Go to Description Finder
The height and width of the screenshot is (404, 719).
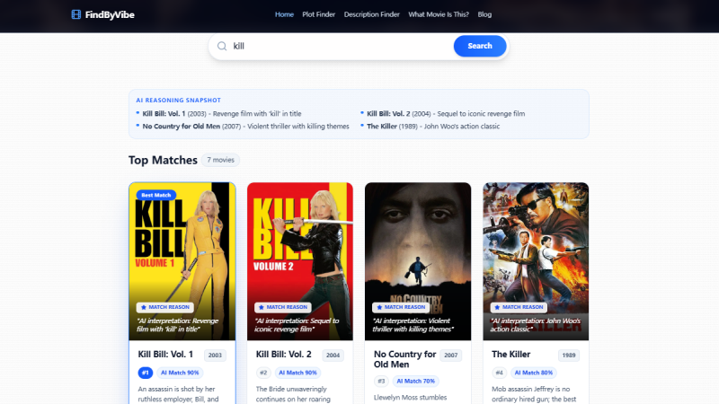point(372,14)
